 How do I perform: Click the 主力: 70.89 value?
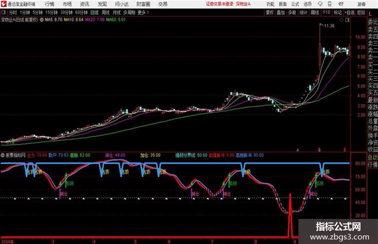[x=37, y=155]
